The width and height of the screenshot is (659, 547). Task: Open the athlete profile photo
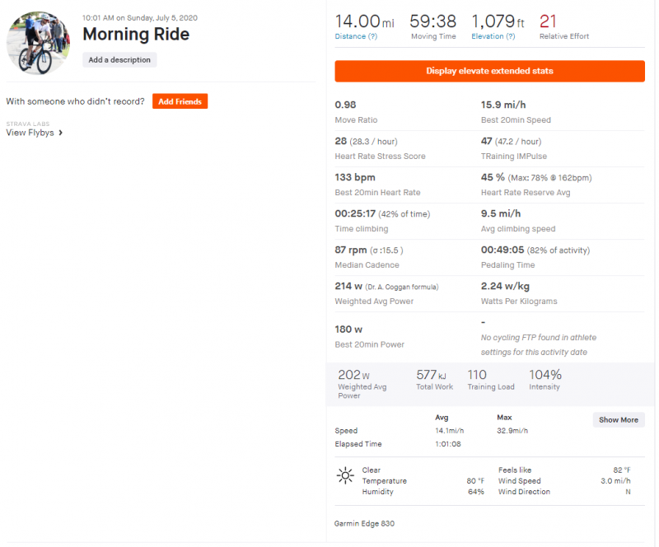coord(38,43)
